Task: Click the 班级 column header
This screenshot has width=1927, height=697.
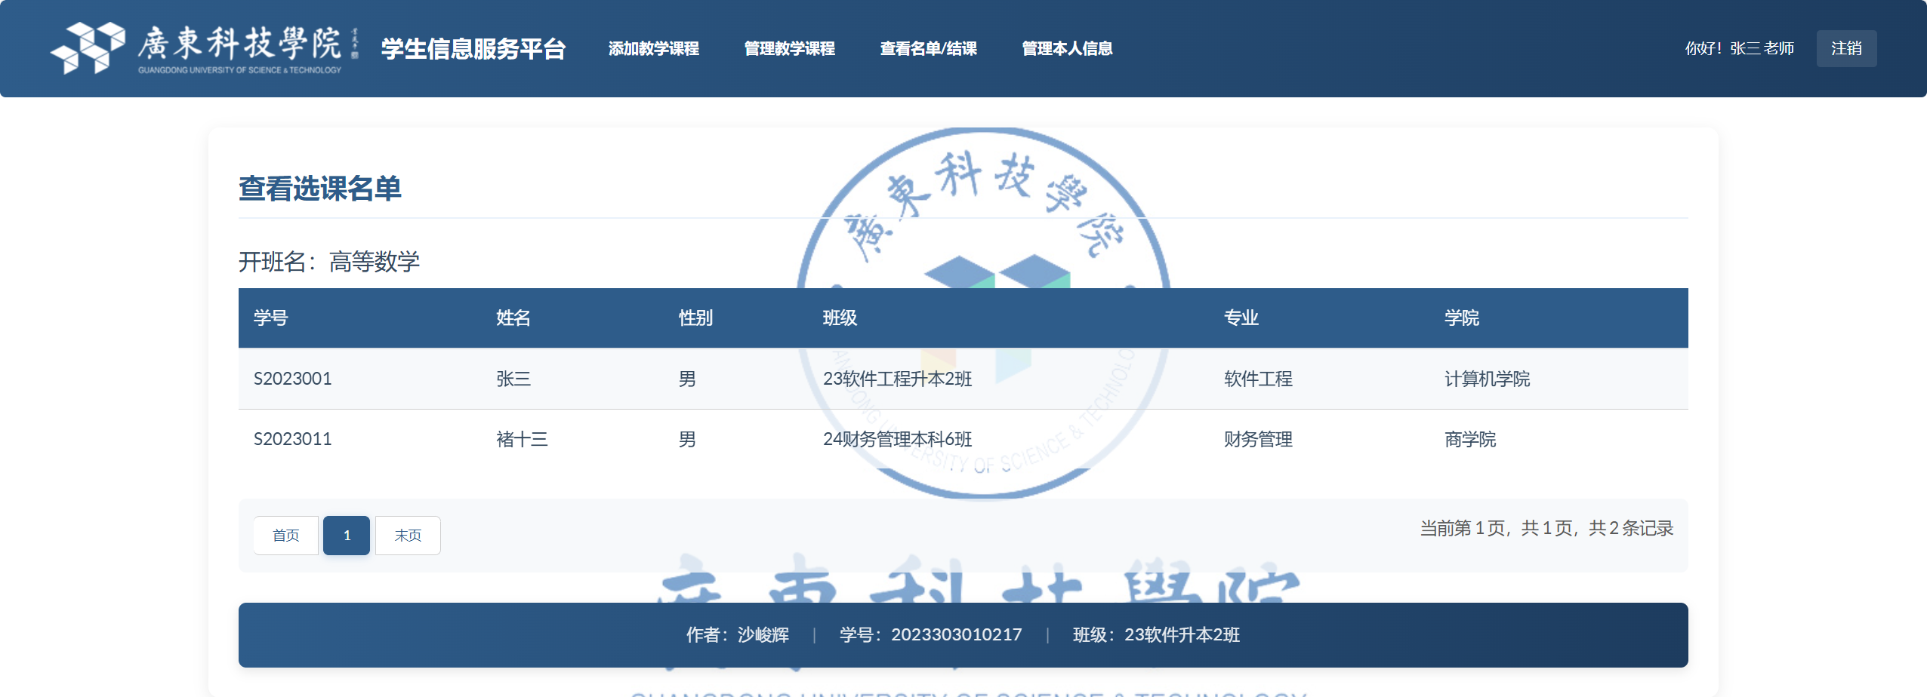Action: coord(840,318)
